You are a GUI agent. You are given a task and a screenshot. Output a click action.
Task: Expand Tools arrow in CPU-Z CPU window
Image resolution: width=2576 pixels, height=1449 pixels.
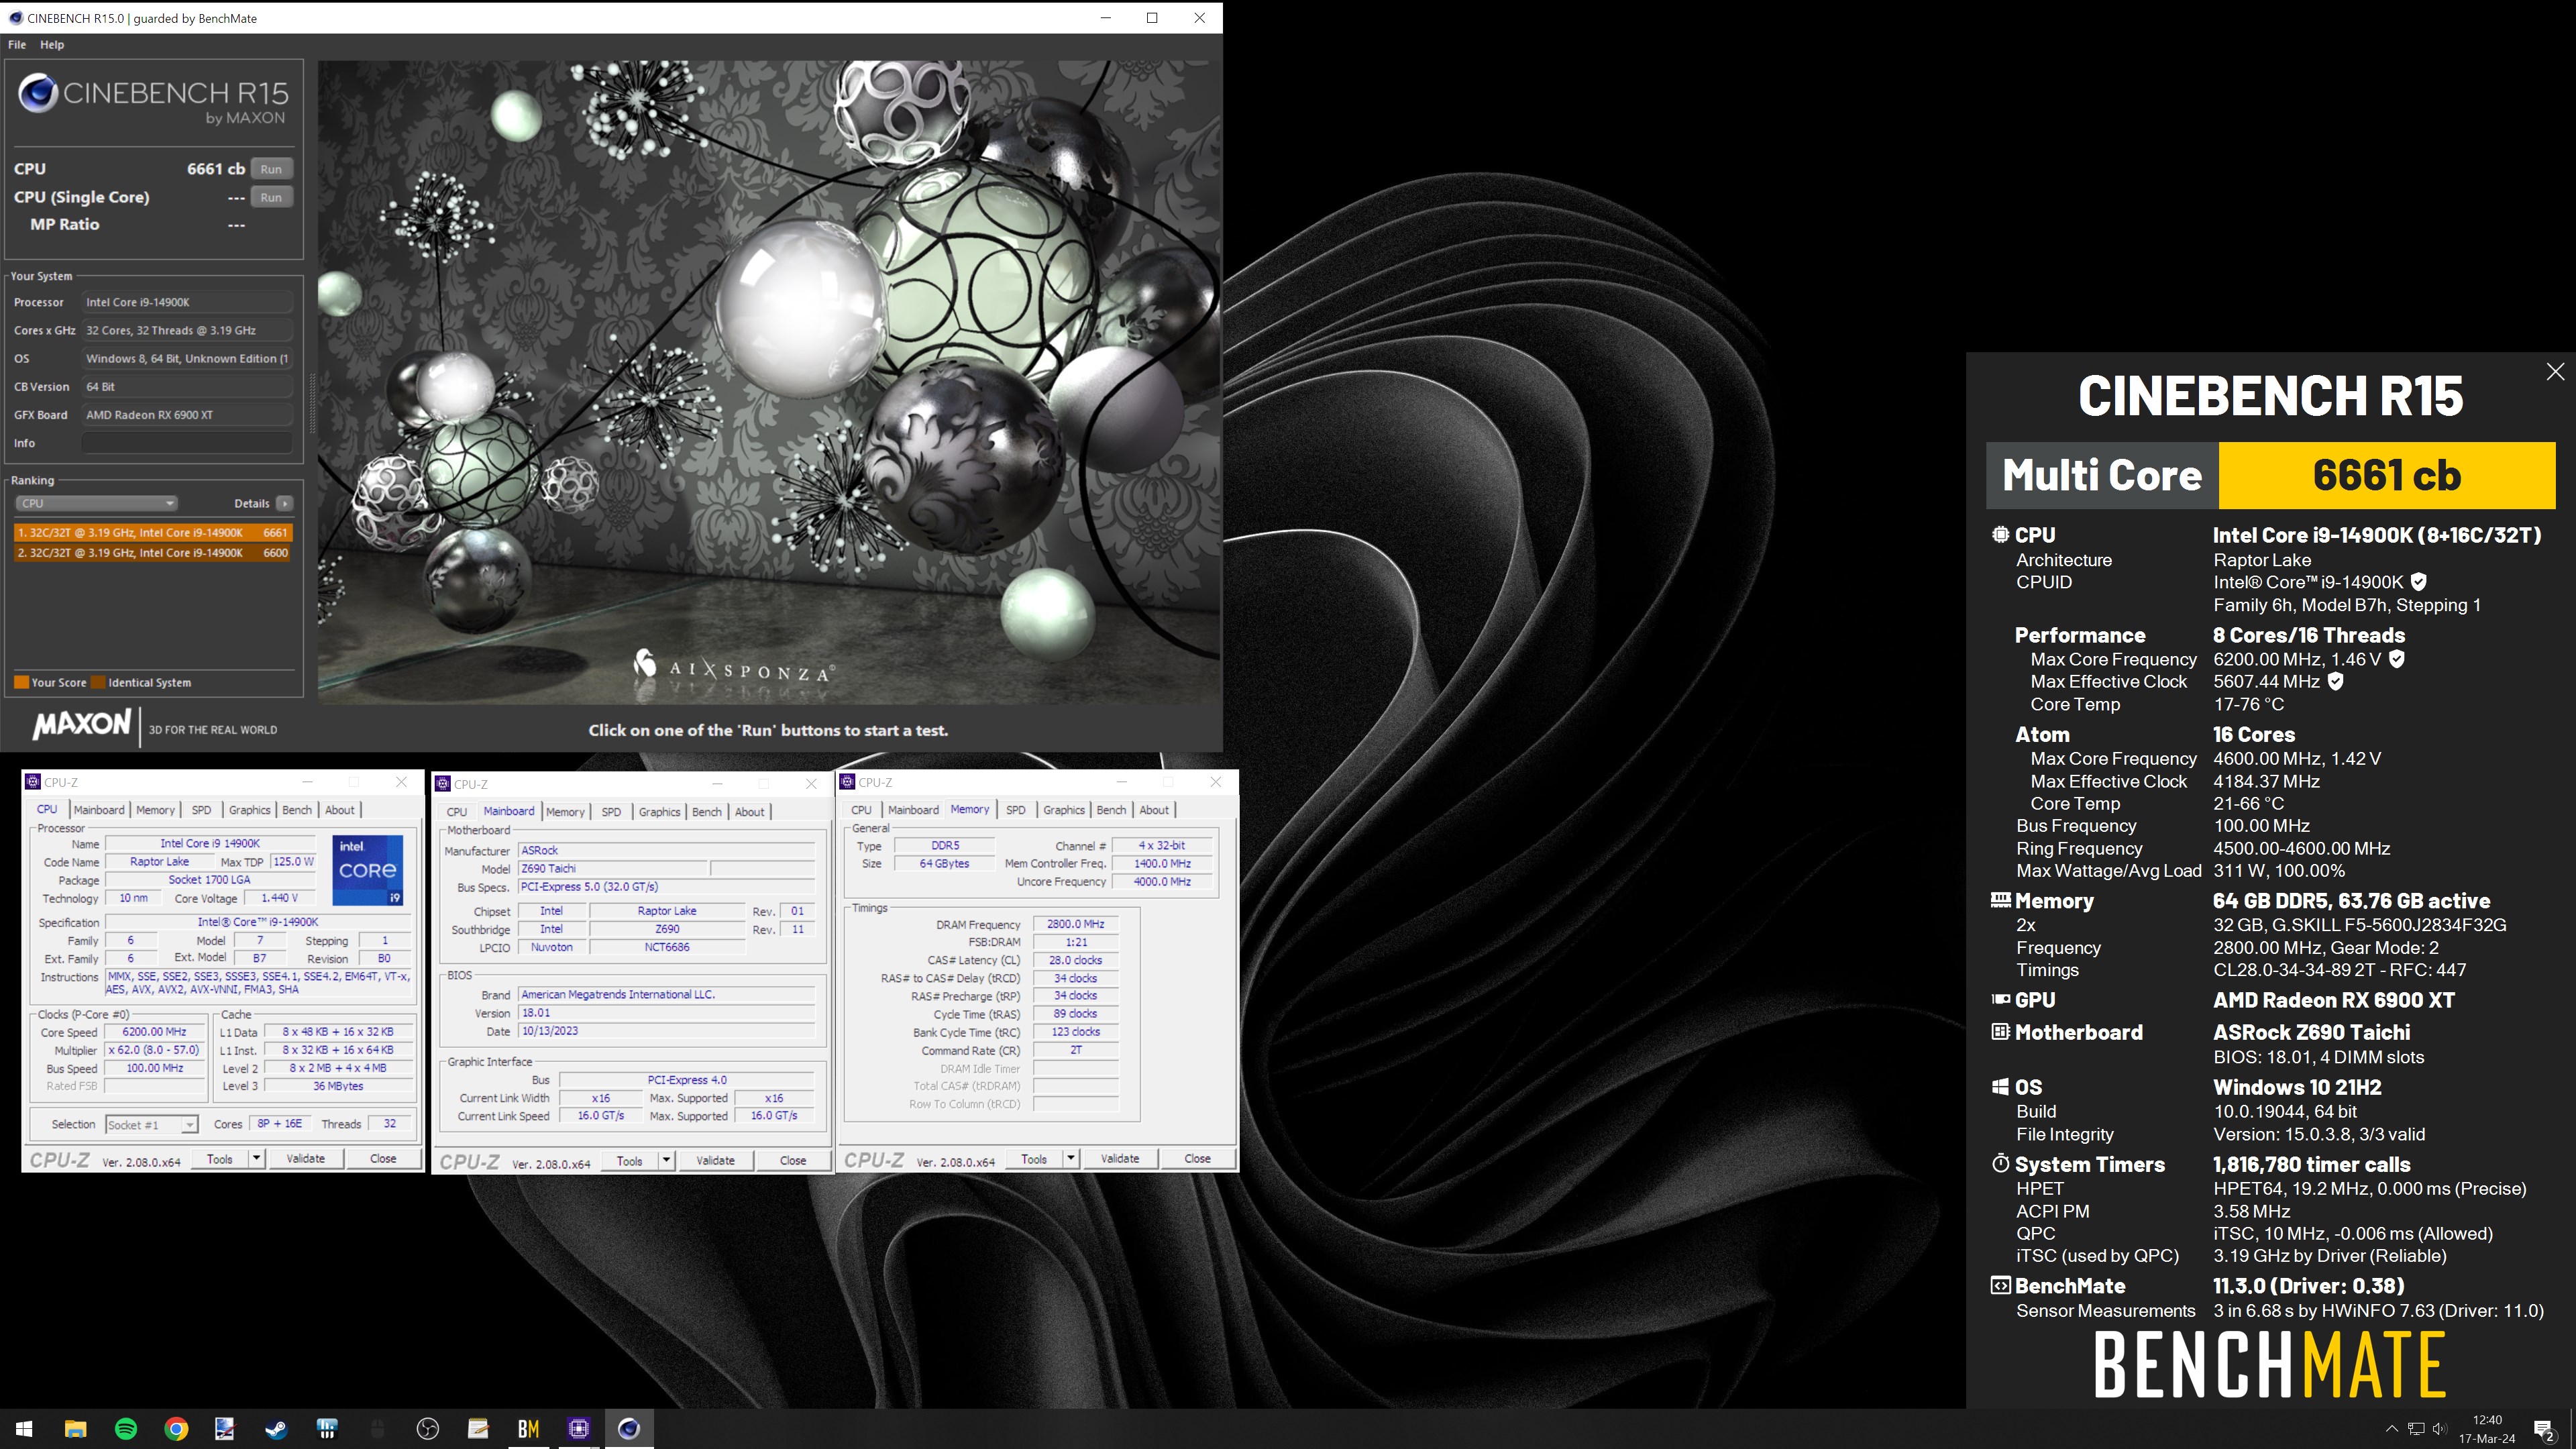coord(257,1158)
